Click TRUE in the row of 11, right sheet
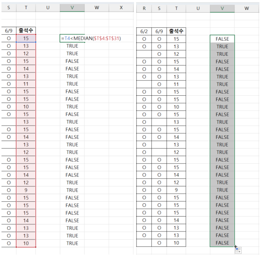Screen dimensions: 260x256 point(222,84)
